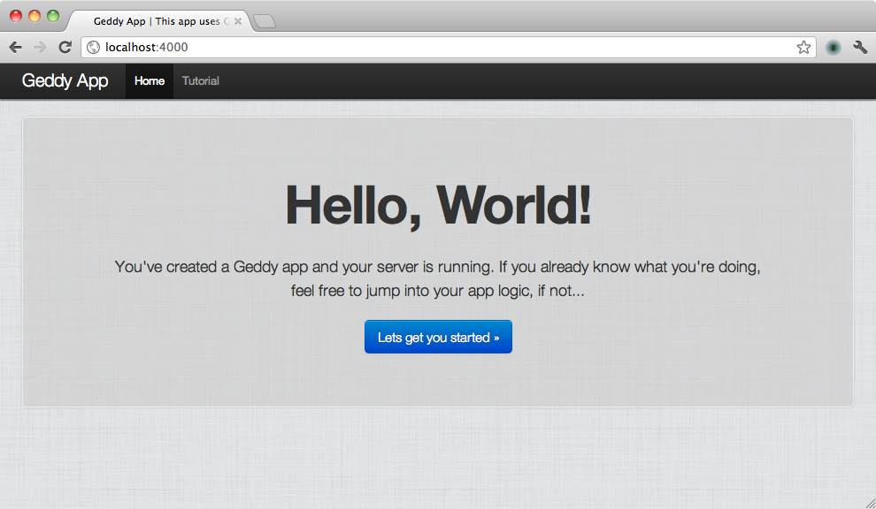876x509 pixels.
Task: Click the browser forward arrow
Action: point(40,48)
